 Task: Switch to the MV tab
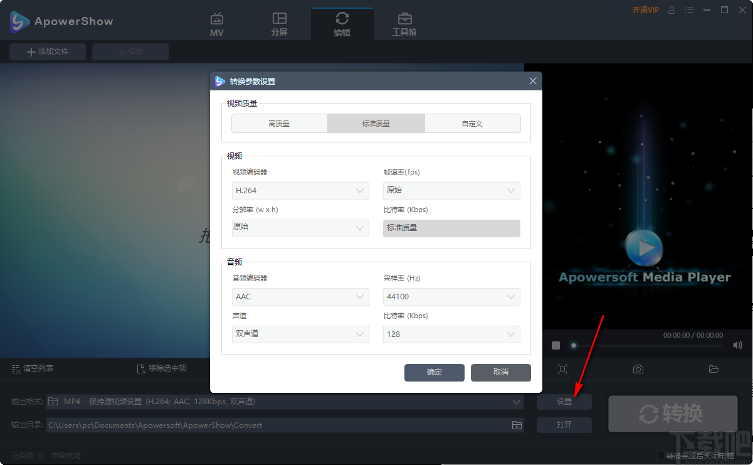(x=216, y=23)
